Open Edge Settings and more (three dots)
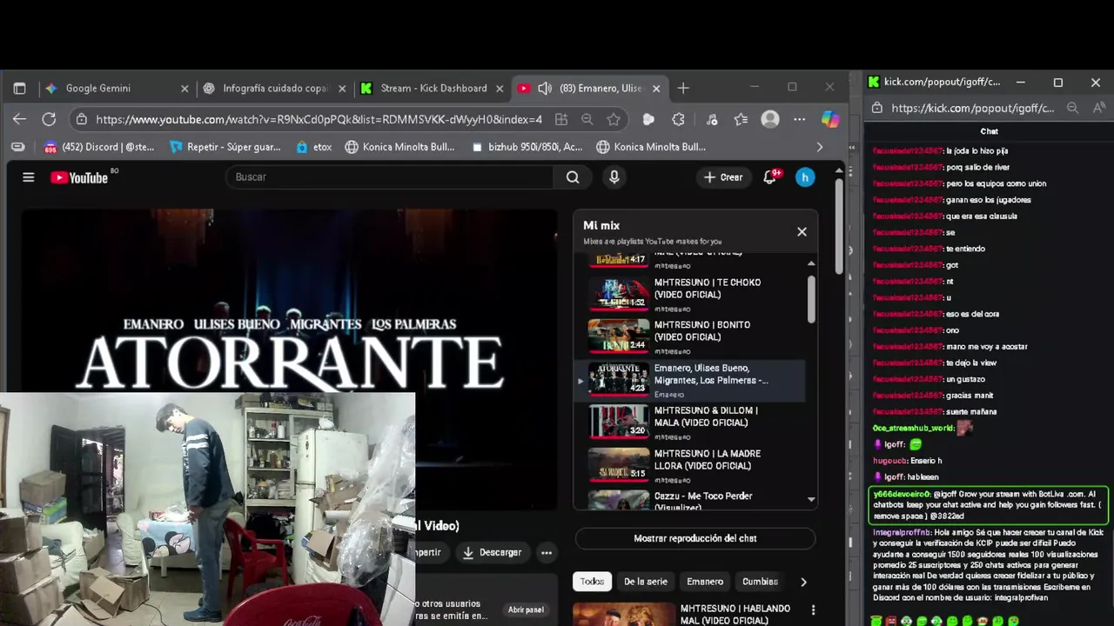Screen dimensions: 1114x626 (x=799, y=119)
